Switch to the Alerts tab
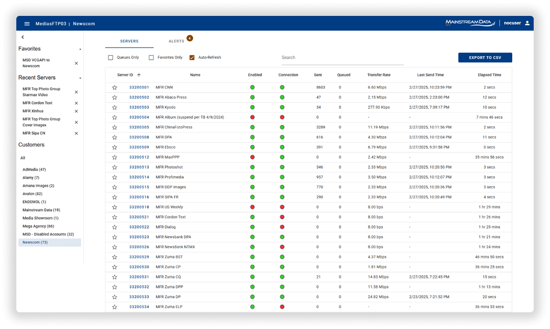The width and height of the screenshot is (550, 329). click(176, 41)
